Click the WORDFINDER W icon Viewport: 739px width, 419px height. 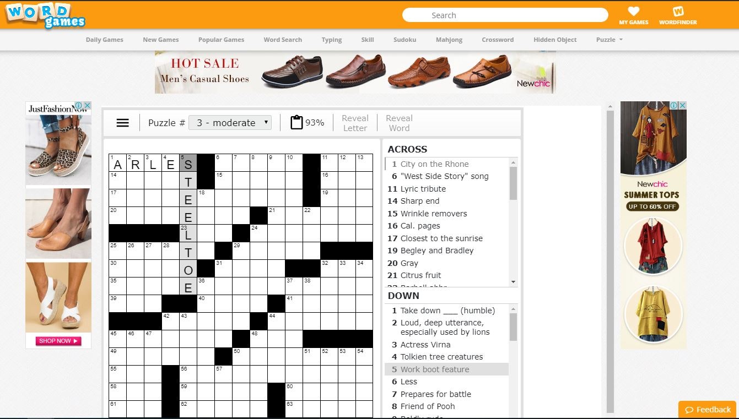coord(678,10)
